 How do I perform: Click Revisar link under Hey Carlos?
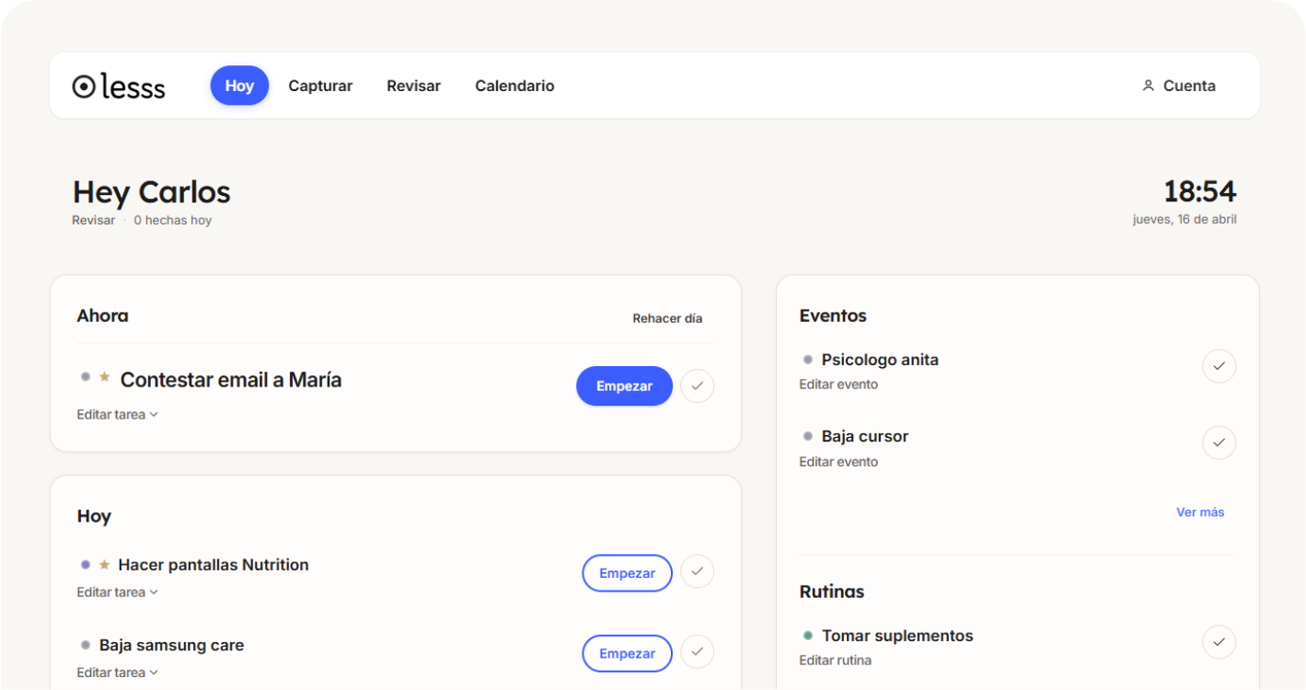pos(94,221)
